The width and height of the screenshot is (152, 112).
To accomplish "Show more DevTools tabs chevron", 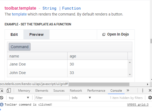I will coord(128,90).
